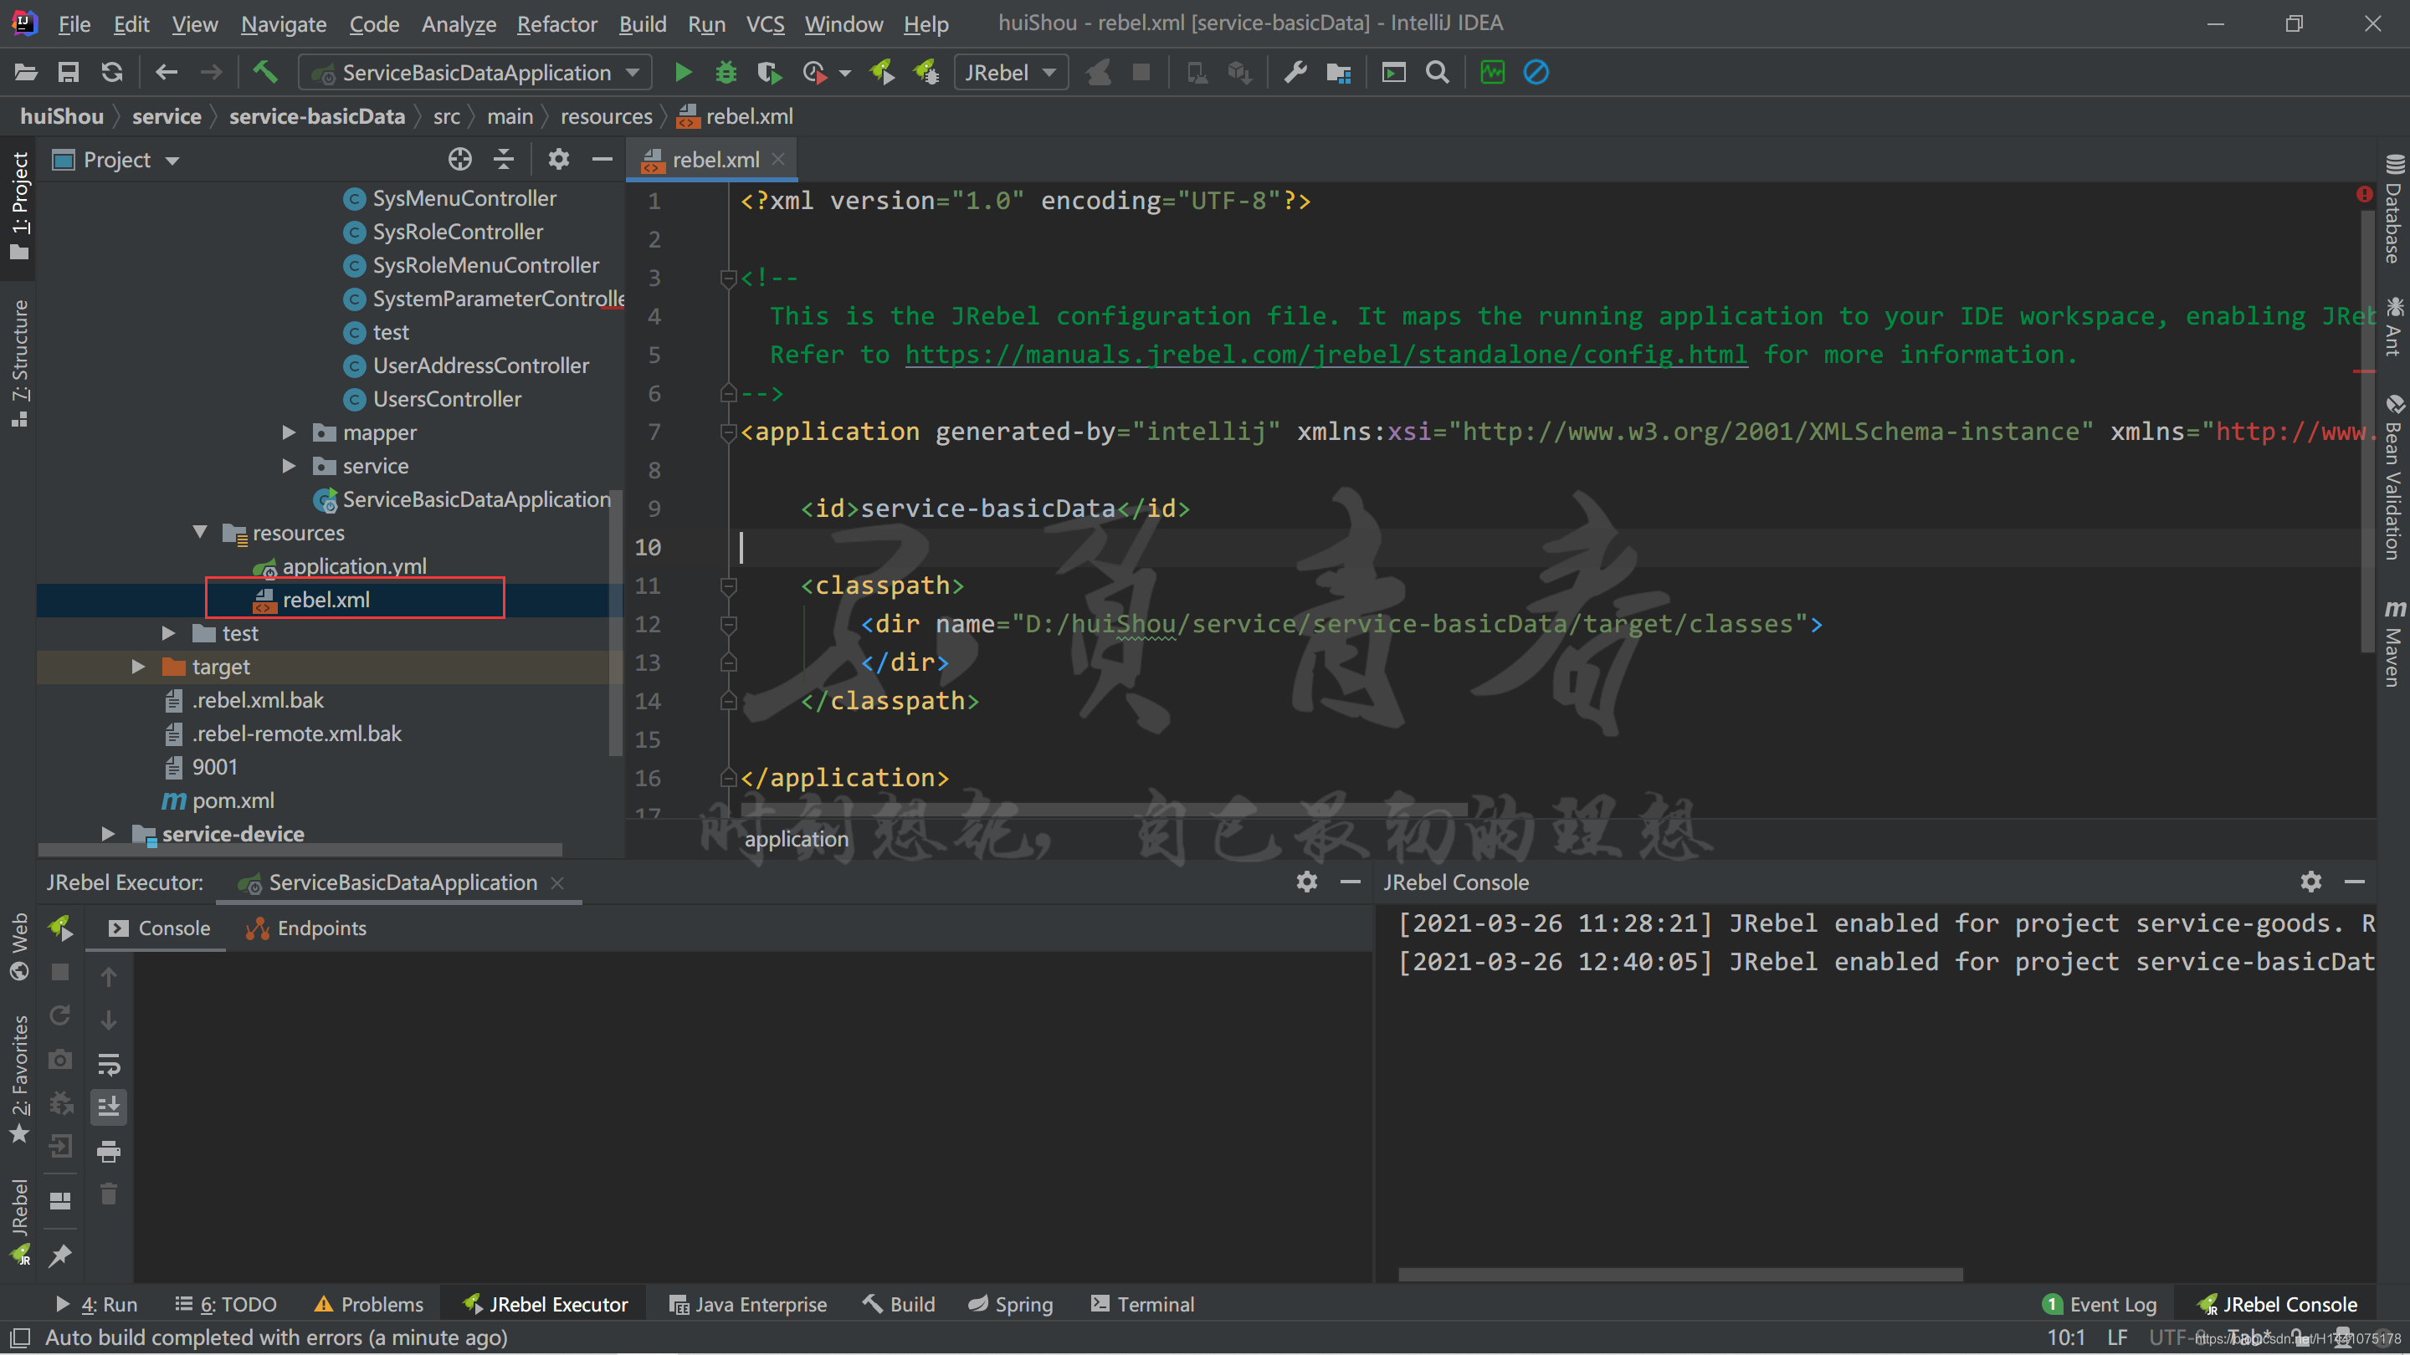Open the jrebel.com manual link in the comment
The height and width of the screenshot is (1355, 2410).
(1325, 355)
